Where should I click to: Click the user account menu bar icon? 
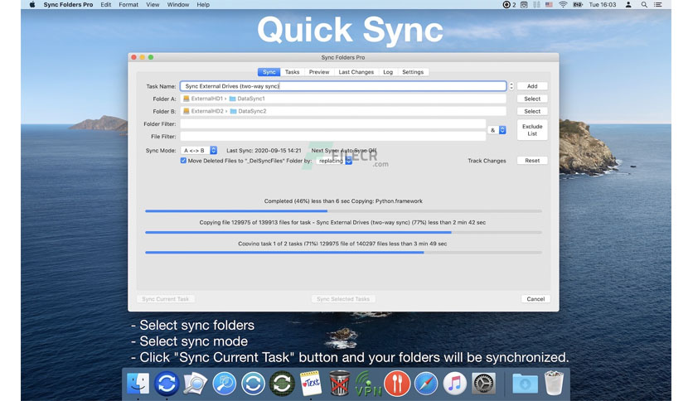[x=628, y=4]
